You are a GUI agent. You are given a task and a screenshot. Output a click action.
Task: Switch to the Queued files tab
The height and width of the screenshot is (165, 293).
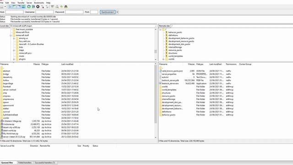(7, 163)
